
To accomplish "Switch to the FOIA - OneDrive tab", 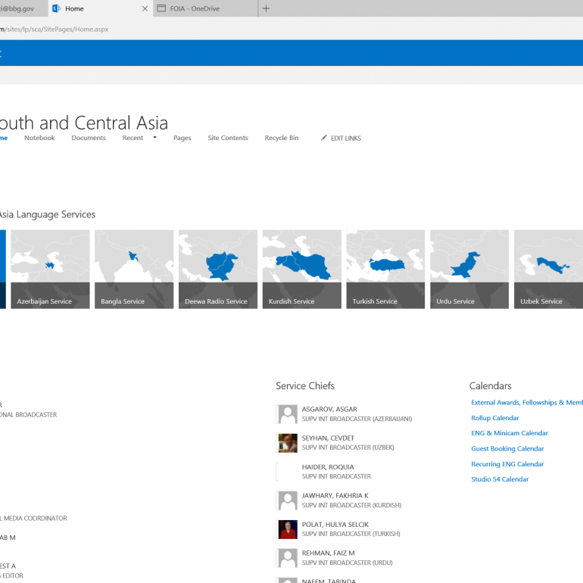I will pyautogui.click(x=204, y=8).
